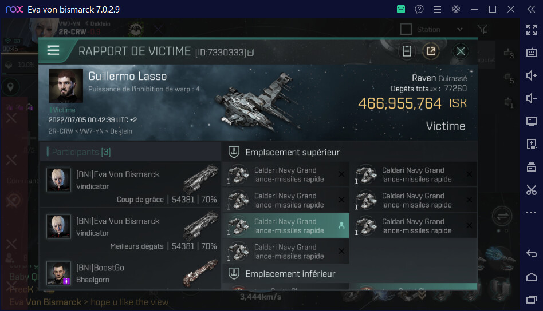The height and width of the screenshot is (311, 543).
Task: Click the clipboard icon in report header
Action: point(407,51)
